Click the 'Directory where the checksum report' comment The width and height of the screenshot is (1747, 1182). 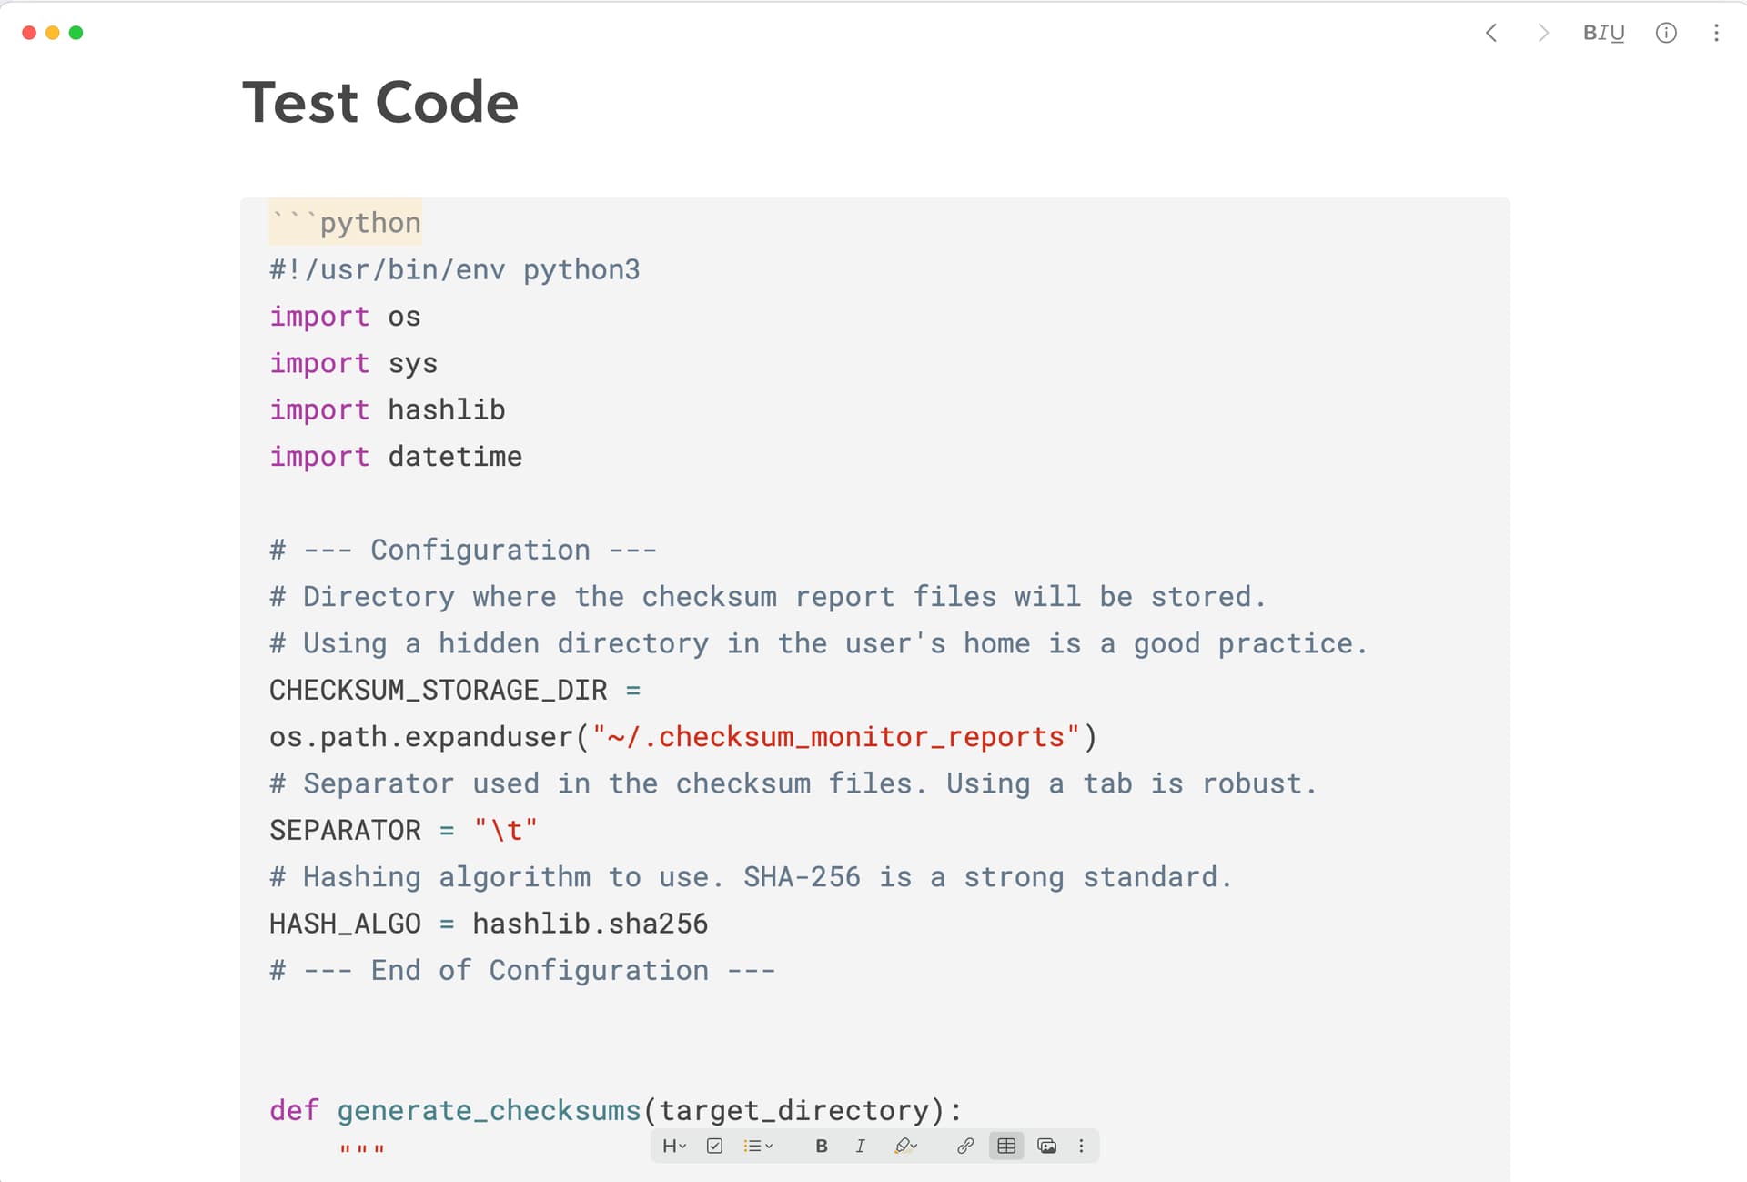click(x=767, y=596)
